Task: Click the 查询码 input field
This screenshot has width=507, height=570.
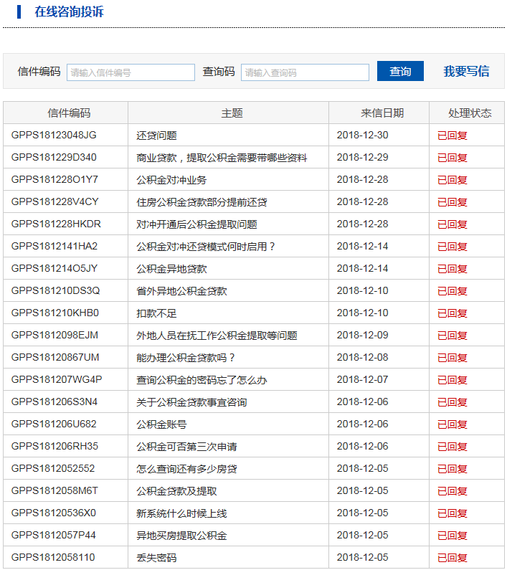Action: coord(305,72)
